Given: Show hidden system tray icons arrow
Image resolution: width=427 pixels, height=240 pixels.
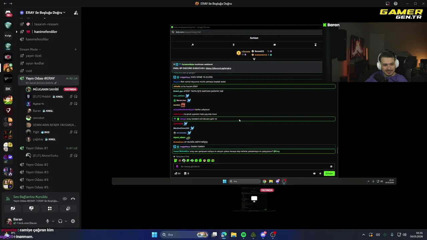Looking at the screenshot, I should click(x=364, y=235).
